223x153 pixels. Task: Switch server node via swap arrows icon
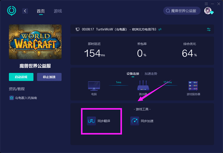click(160, 29)
